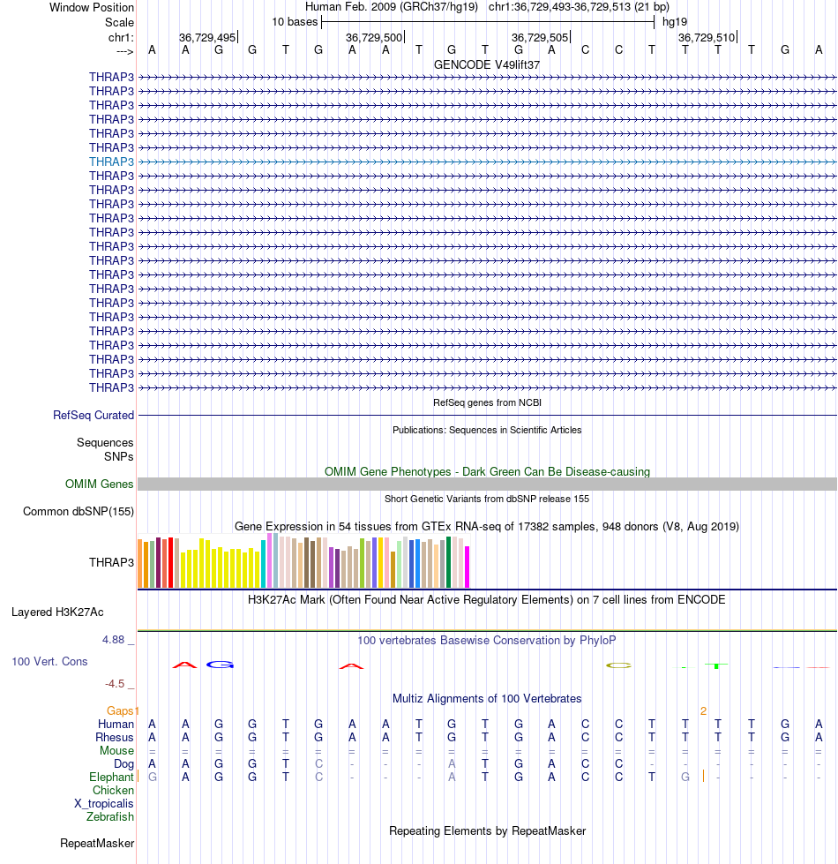Click the "--->" sequence direction label

click(x=125, y=52)
